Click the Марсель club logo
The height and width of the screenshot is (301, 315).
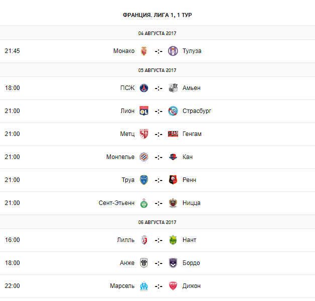[144, 286]
